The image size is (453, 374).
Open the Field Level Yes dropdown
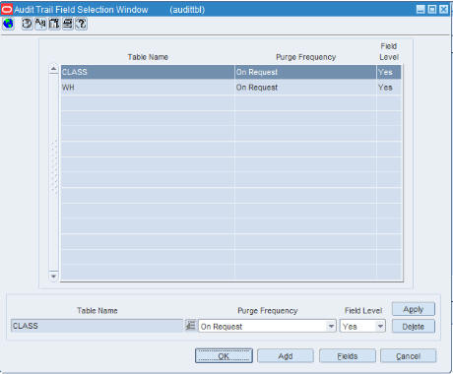click(x=380, y=326)
